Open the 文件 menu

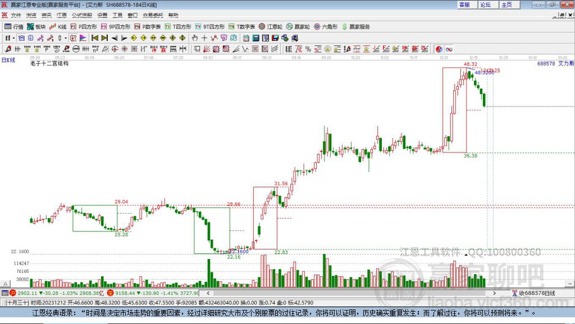point(16,15)
